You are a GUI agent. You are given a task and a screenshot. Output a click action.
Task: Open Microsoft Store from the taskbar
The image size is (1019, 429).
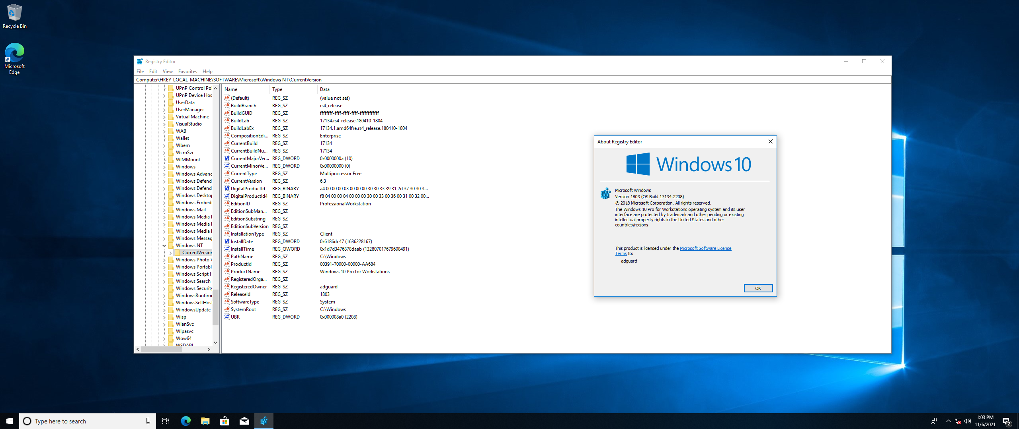(224, 421)
